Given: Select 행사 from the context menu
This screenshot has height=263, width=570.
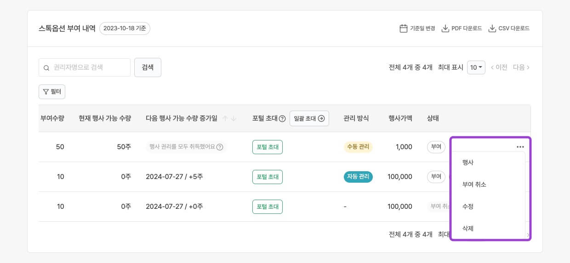Looking at the screenshot, I should tap(468, 162).
